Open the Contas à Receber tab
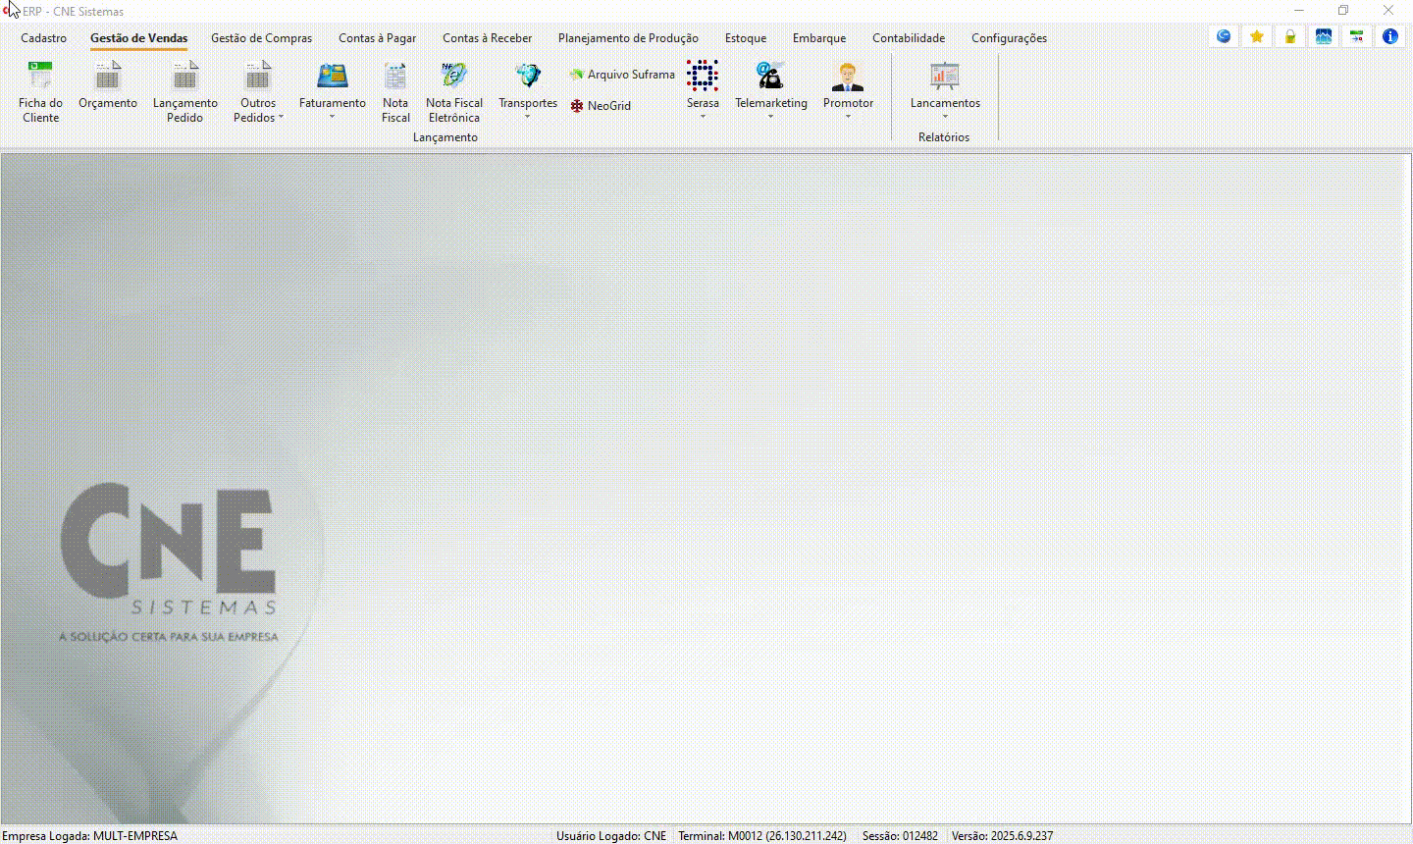Screen dimensions: 1413x844 tap(487, 38)
